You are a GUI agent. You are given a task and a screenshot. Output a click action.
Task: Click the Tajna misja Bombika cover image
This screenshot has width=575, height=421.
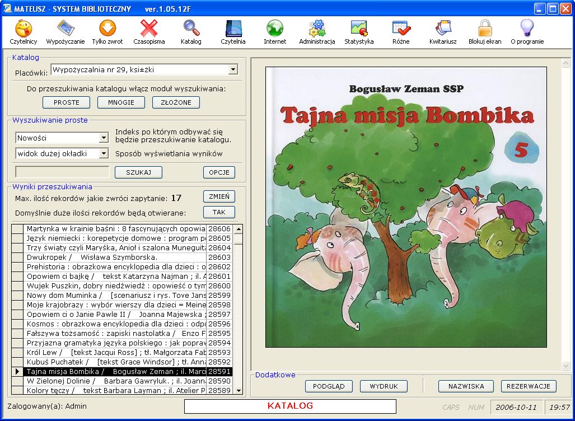pos(406,207)
